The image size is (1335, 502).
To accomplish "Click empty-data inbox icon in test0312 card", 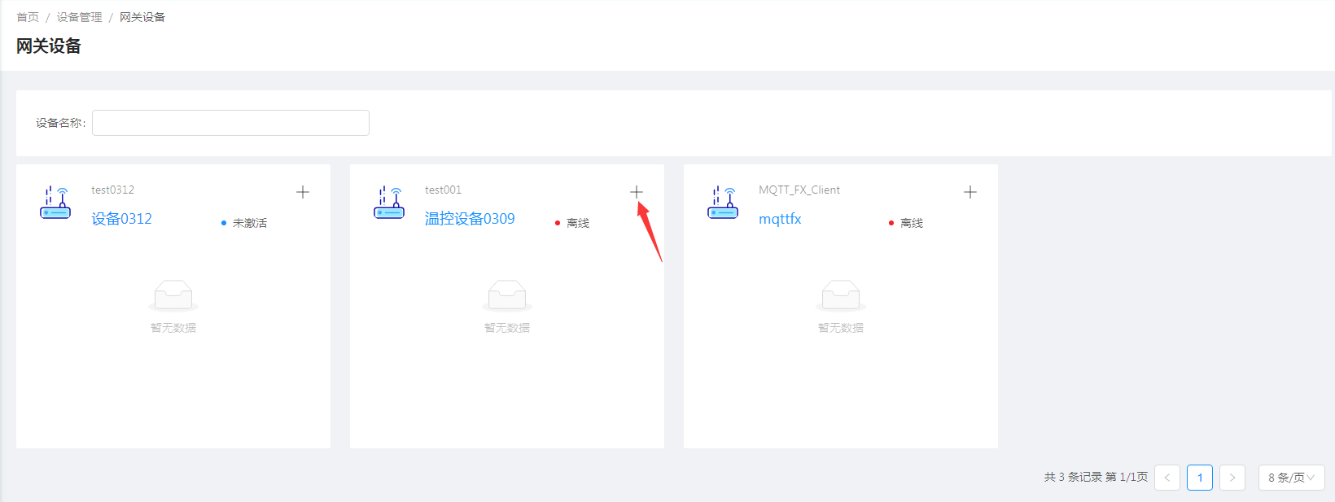I will pos(173,295).
